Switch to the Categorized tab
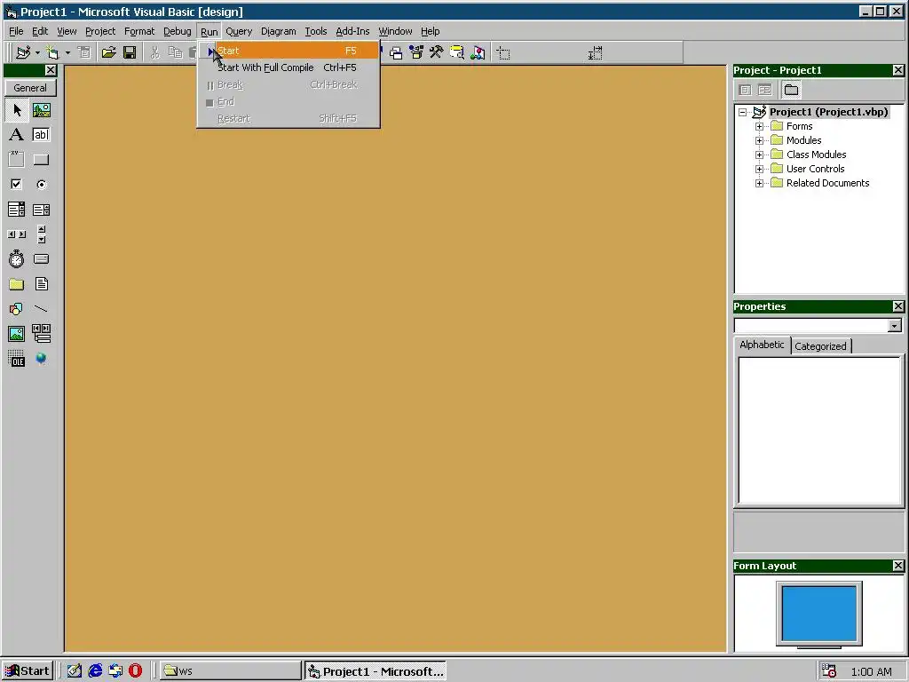 820,346
